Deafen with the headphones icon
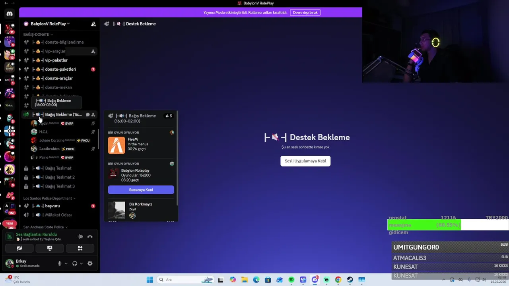Viewport: 509px width, 286px height. pos(75,263)
